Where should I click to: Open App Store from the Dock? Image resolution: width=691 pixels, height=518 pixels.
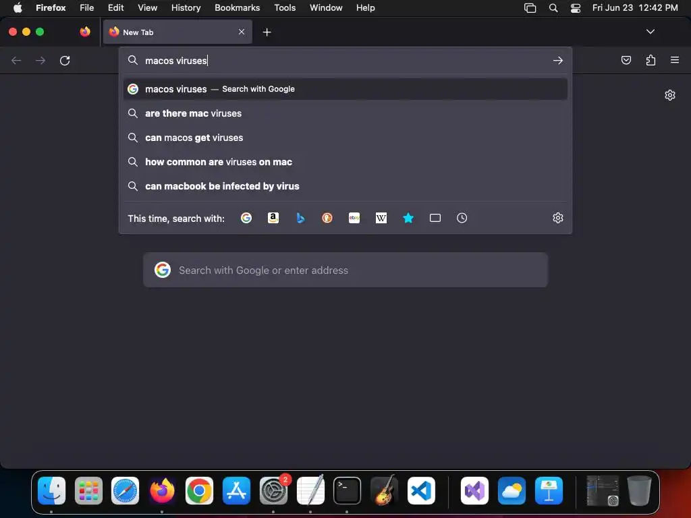(x=236, y=490)
